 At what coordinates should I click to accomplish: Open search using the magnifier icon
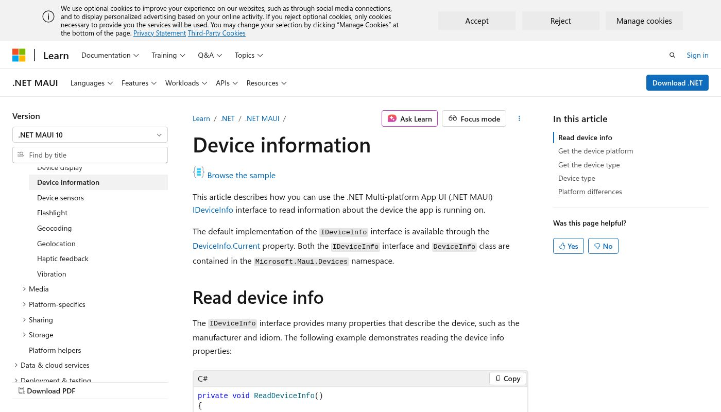pyautogui.click(x=672, y=55)
